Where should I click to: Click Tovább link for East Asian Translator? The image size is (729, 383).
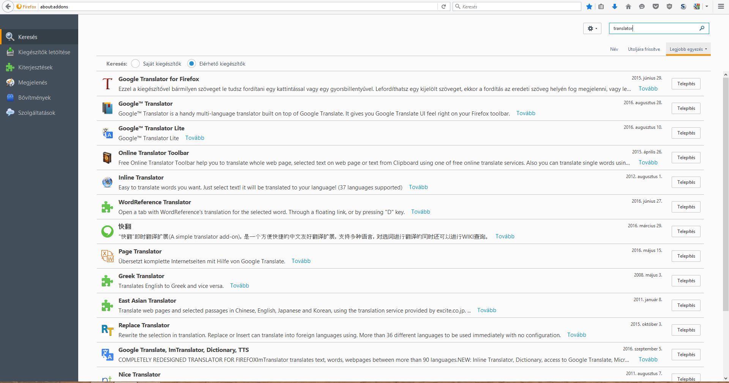(x=487, y=310)
